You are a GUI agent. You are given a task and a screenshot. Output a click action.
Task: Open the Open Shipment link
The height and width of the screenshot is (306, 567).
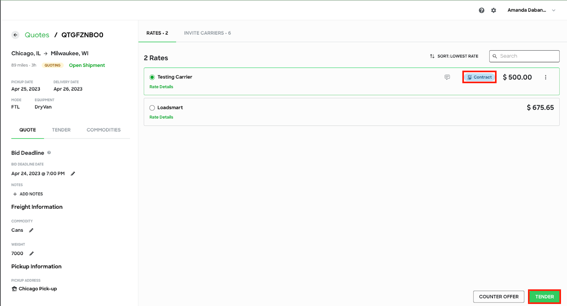[x=87, y=65]
